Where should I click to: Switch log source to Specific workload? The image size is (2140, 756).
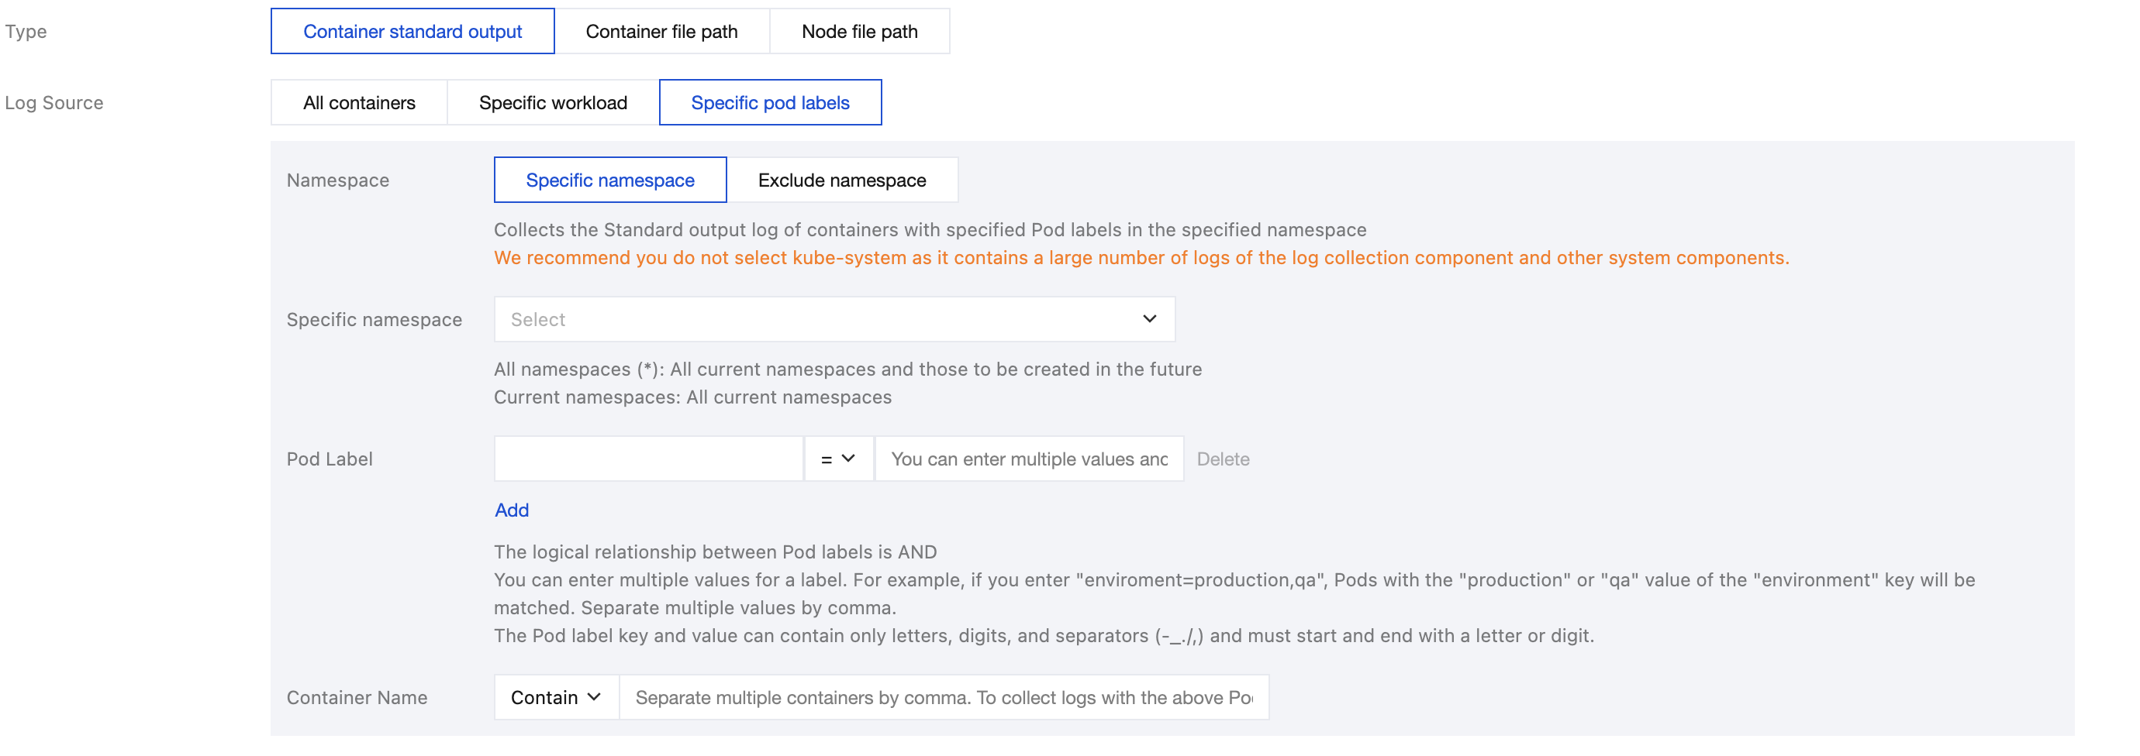point(552,103)
